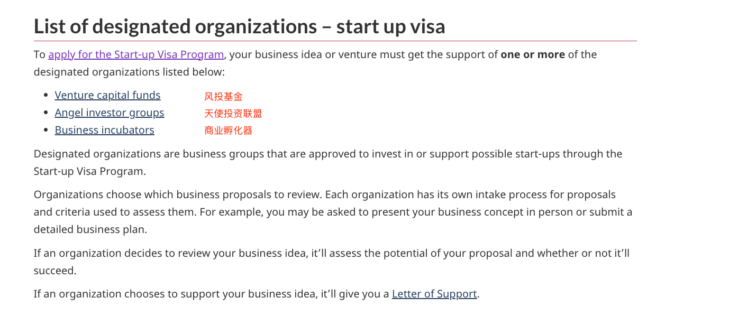Click the paragraph starting "Designated organizations are business"

click(328, 163)
